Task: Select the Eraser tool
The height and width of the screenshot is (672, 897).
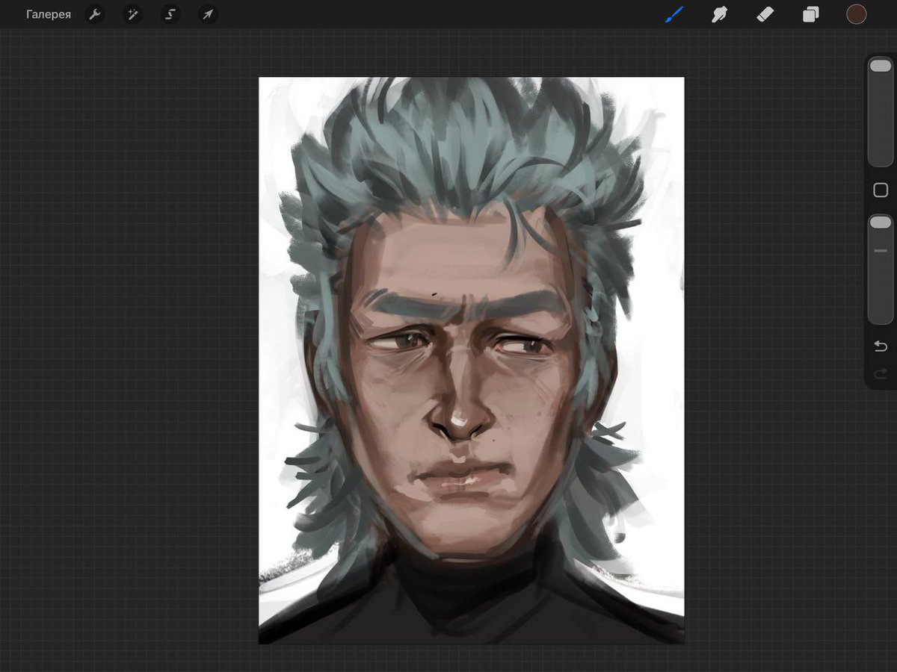Action: click(765, 14)
